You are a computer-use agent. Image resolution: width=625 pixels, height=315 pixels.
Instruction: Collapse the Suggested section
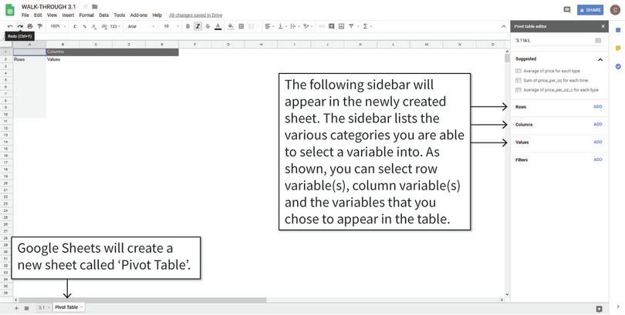point(600,59)
